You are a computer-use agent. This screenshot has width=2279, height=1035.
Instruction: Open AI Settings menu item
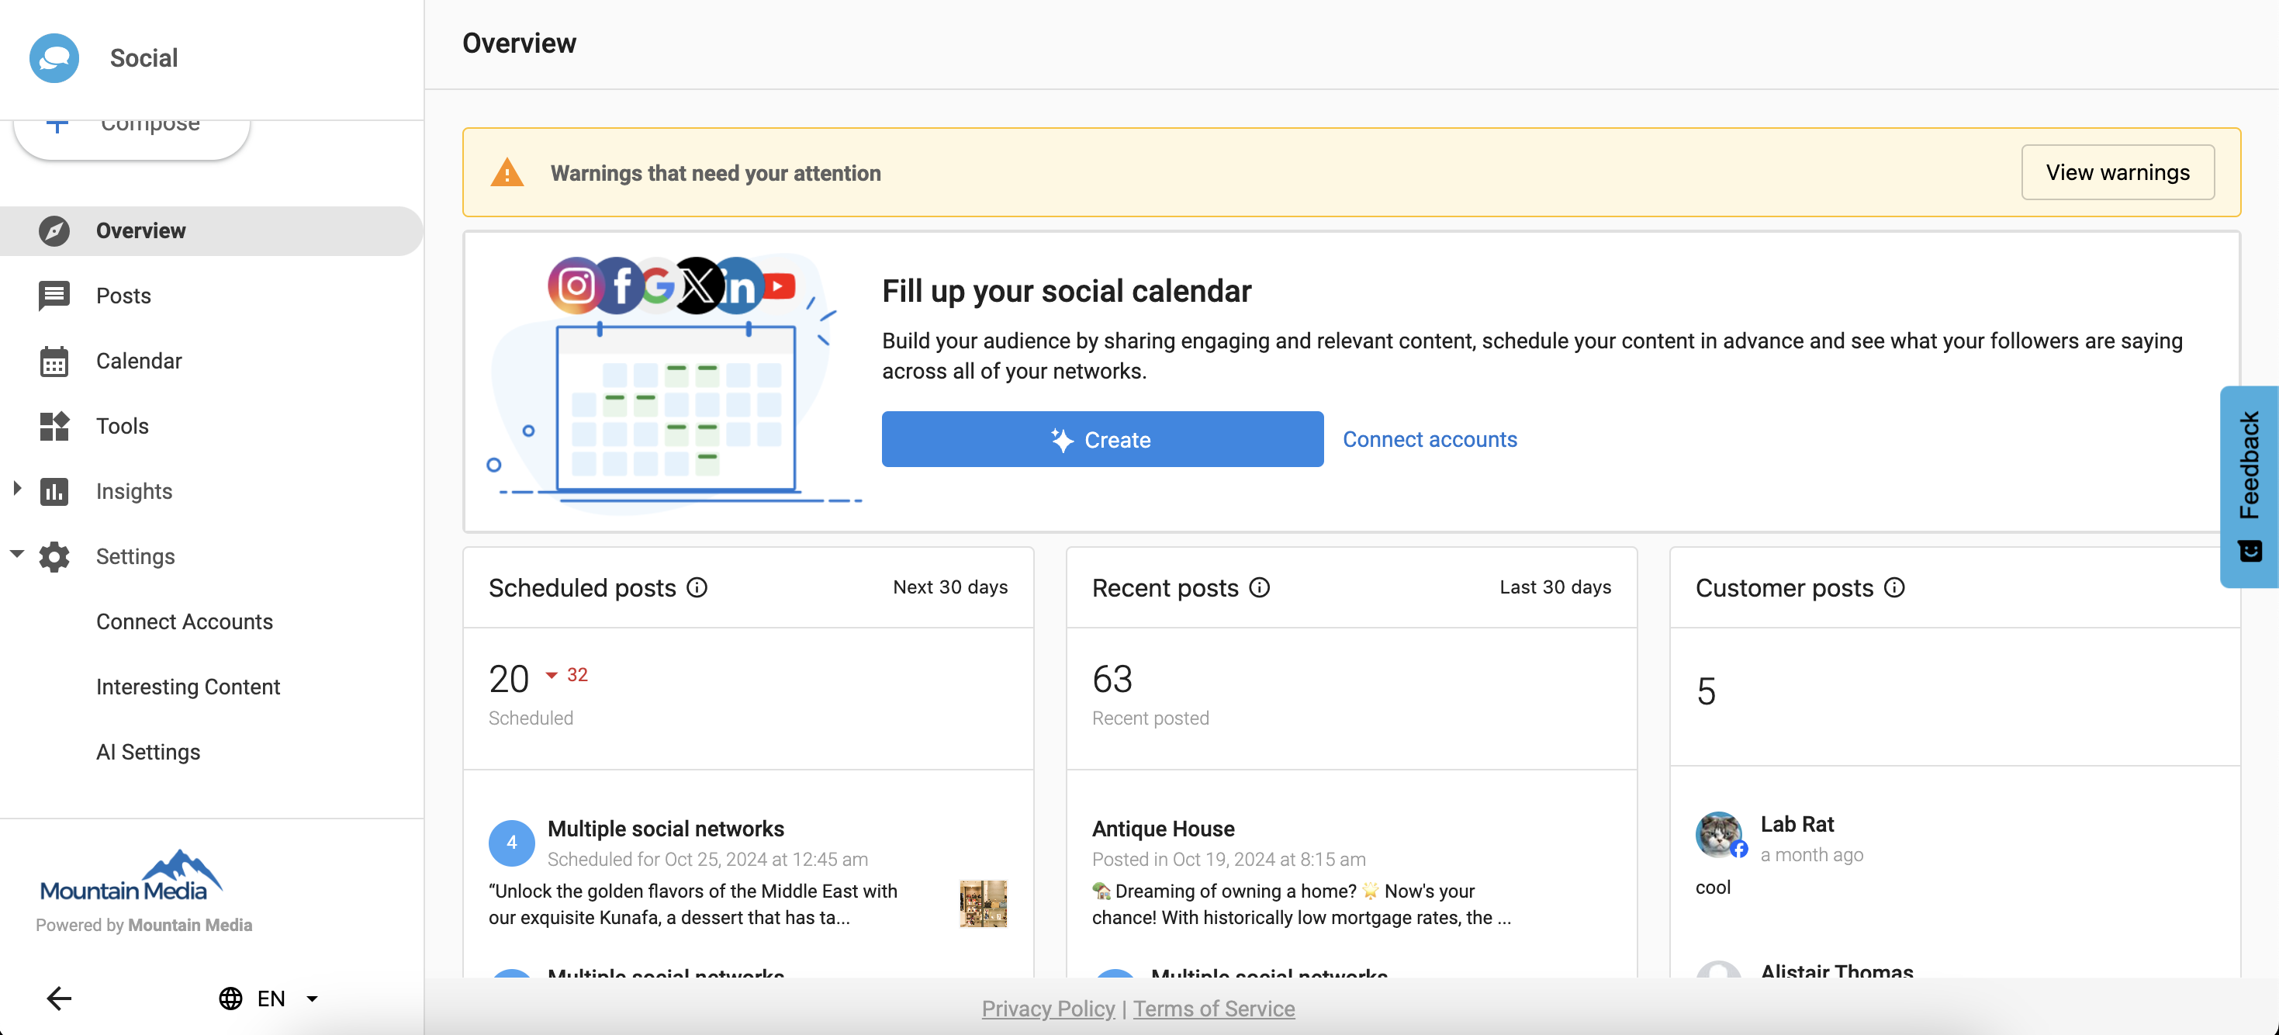(147, 752)
